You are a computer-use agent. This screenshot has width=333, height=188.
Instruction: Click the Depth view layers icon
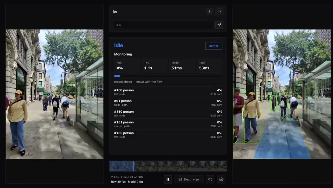coord(180,179)
